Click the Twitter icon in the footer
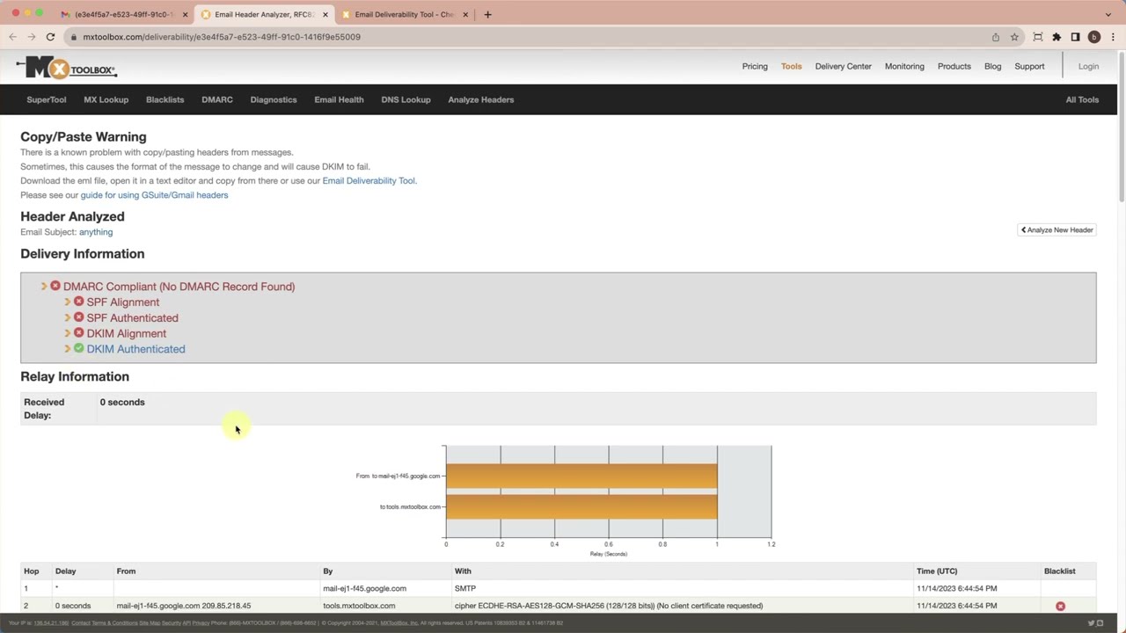This screenshot has width=1126, height=633. pyautogui.click(x=1091, y=623)
